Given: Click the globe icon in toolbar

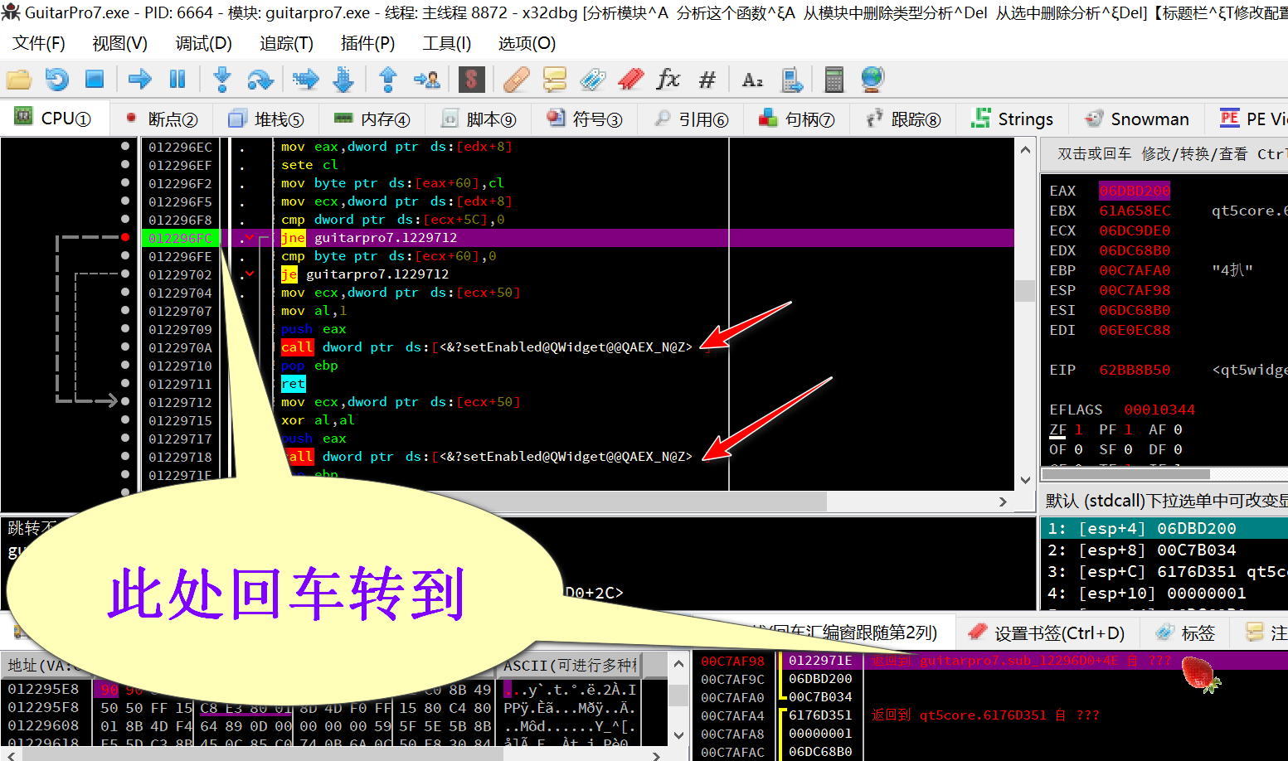Looking at the screenshot, I should [872, 80].
